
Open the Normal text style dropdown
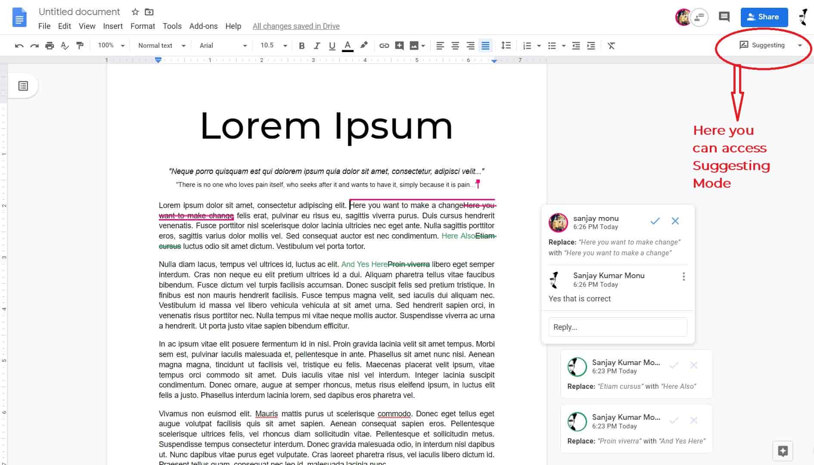pos(162,46)
